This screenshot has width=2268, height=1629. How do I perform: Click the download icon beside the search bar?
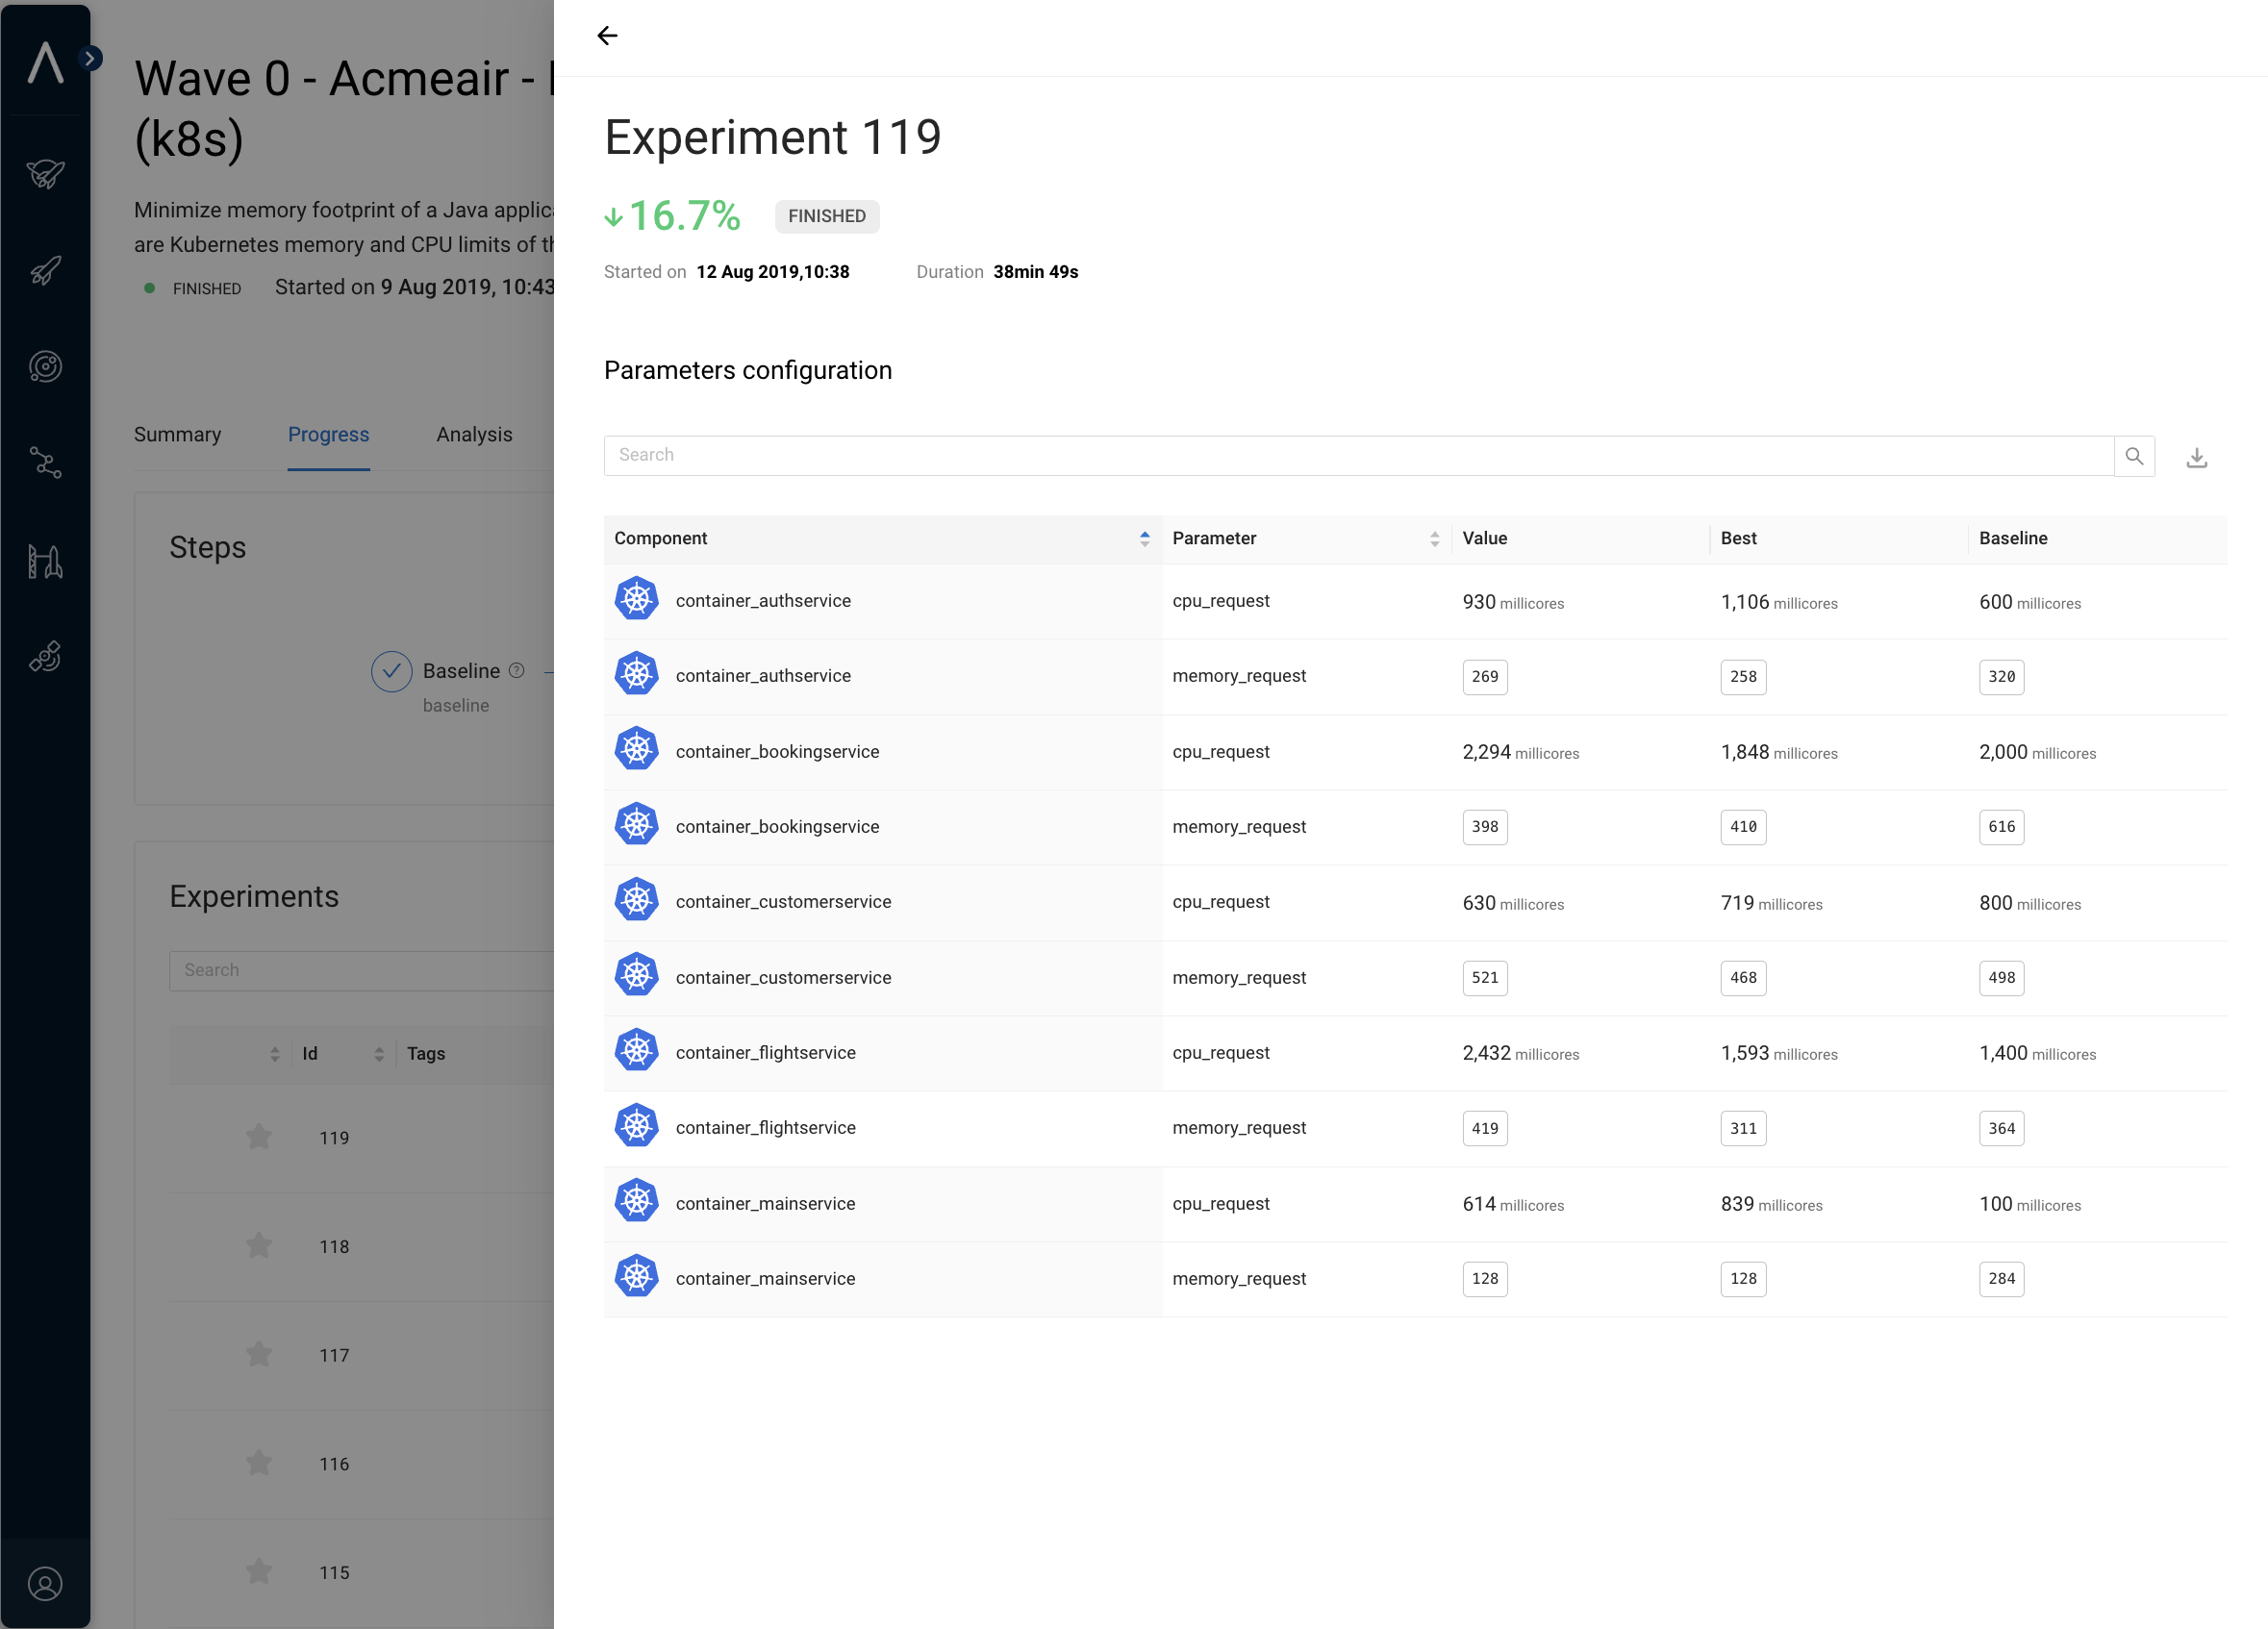2196,457
